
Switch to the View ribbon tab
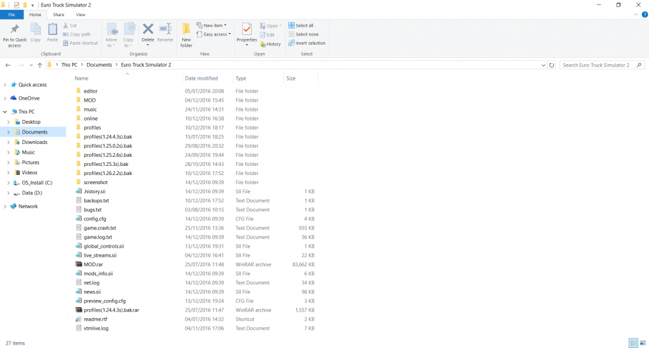[x=80, y=14]
